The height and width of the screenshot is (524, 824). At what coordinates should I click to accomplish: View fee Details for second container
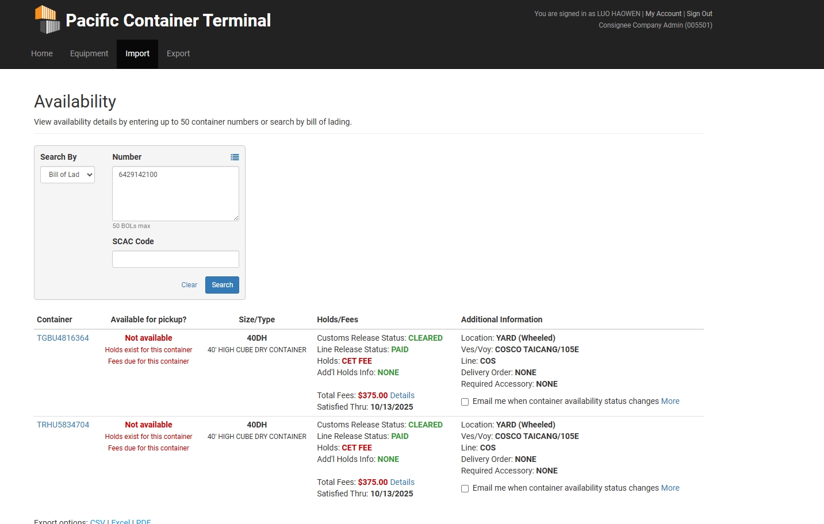(402, 482)
